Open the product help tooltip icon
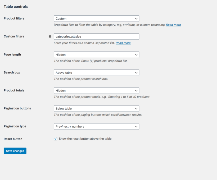The height and width of the screenshot is (180, 217). click(x=50, y=36)
